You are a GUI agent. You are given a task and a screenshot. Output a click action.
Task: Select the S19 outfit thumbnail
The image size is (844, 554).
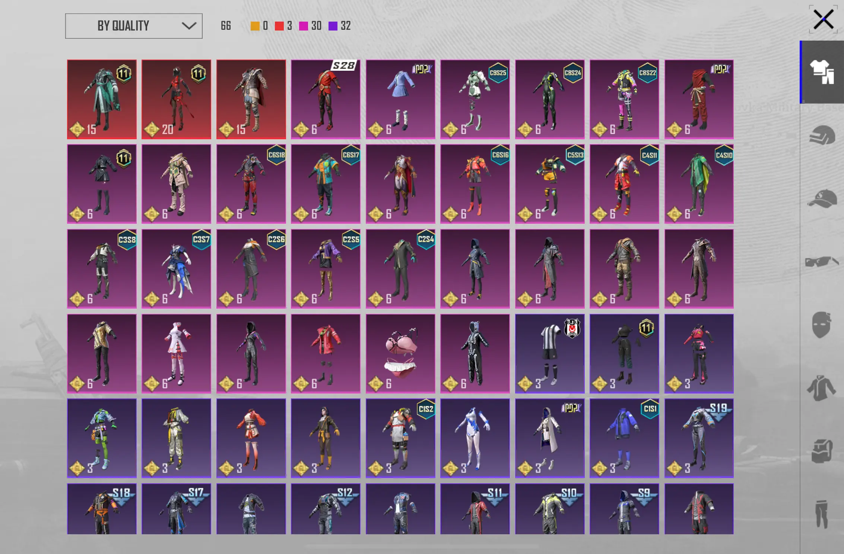699,438
